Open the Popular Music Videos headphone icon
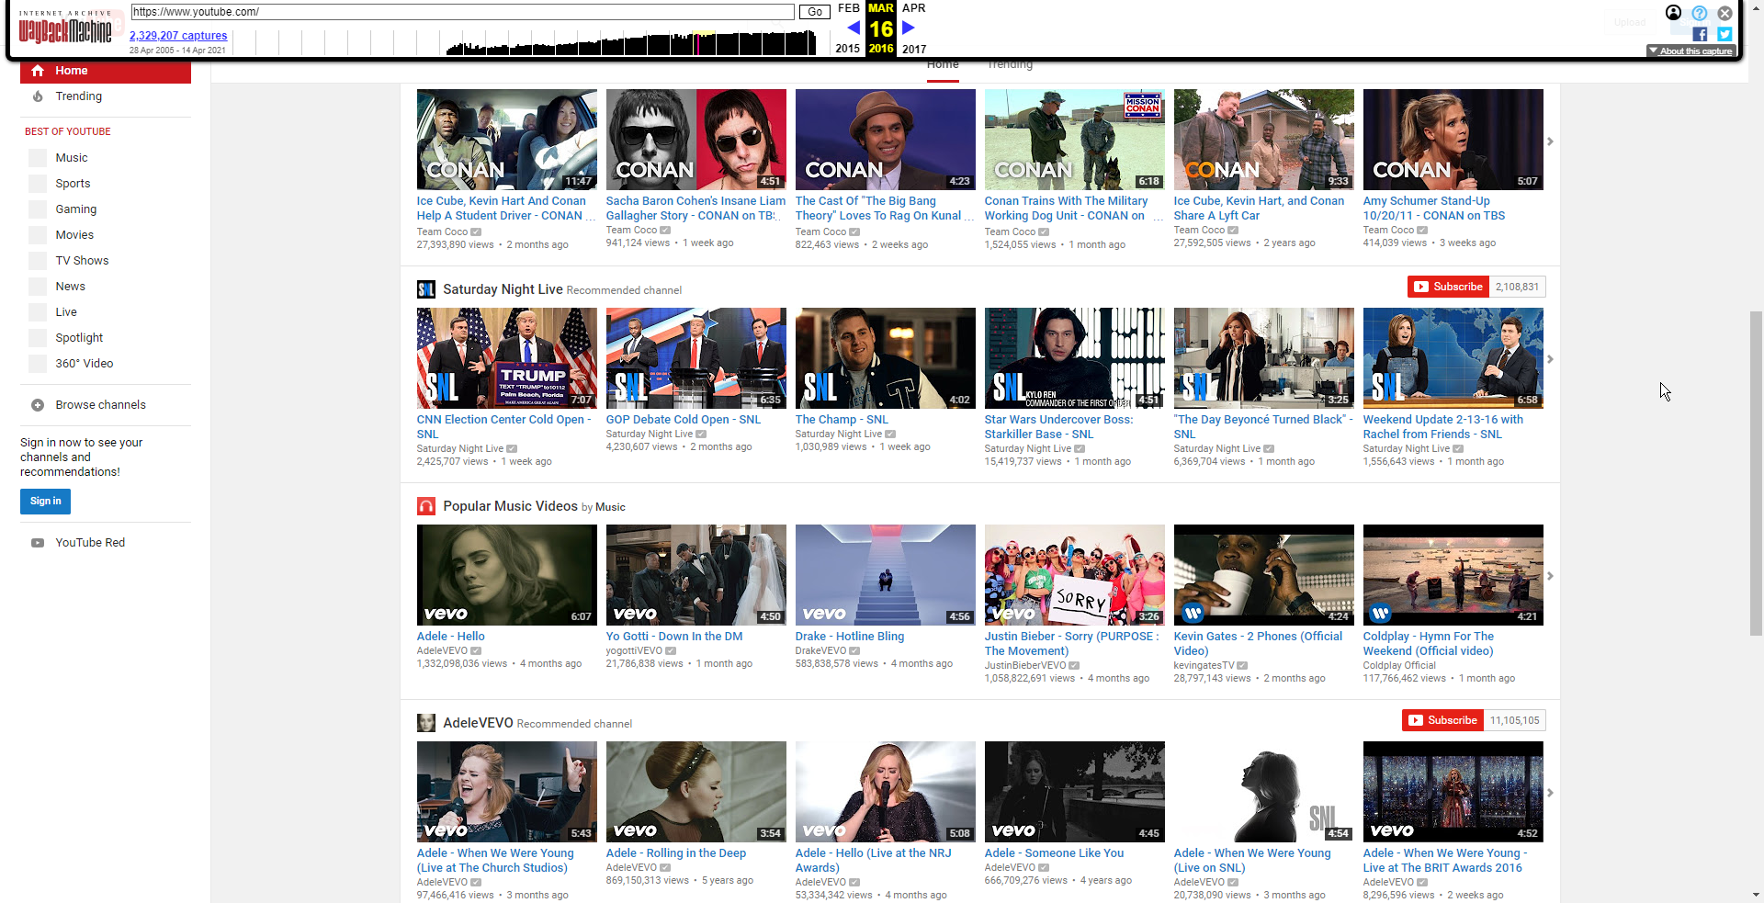 coord(426,506)
